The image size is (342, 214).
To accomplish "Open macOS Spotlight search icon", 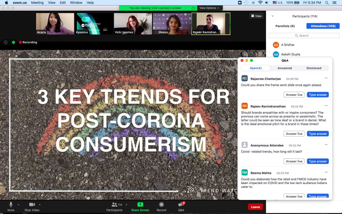I will tap(327, 3).
